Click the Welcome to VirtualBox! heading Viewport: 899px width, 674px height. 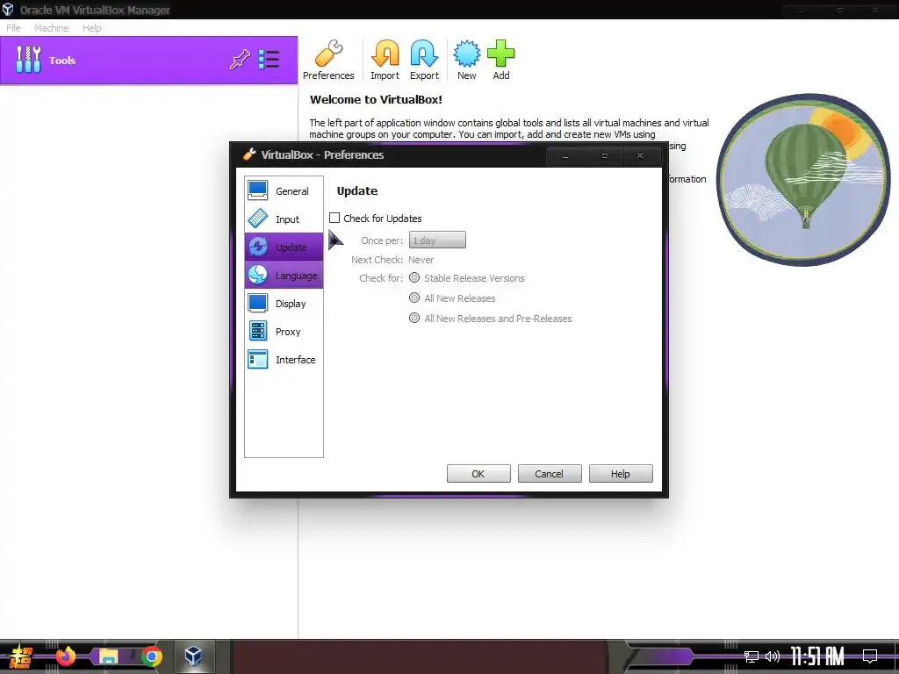coord(376,100)
